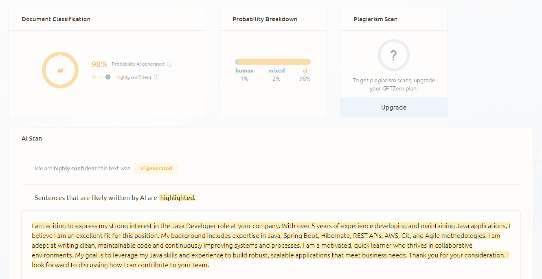This screenshot has height=279, width=542.
Task: Click the info icon beside Probability AI generated
Action: point(170,64)
